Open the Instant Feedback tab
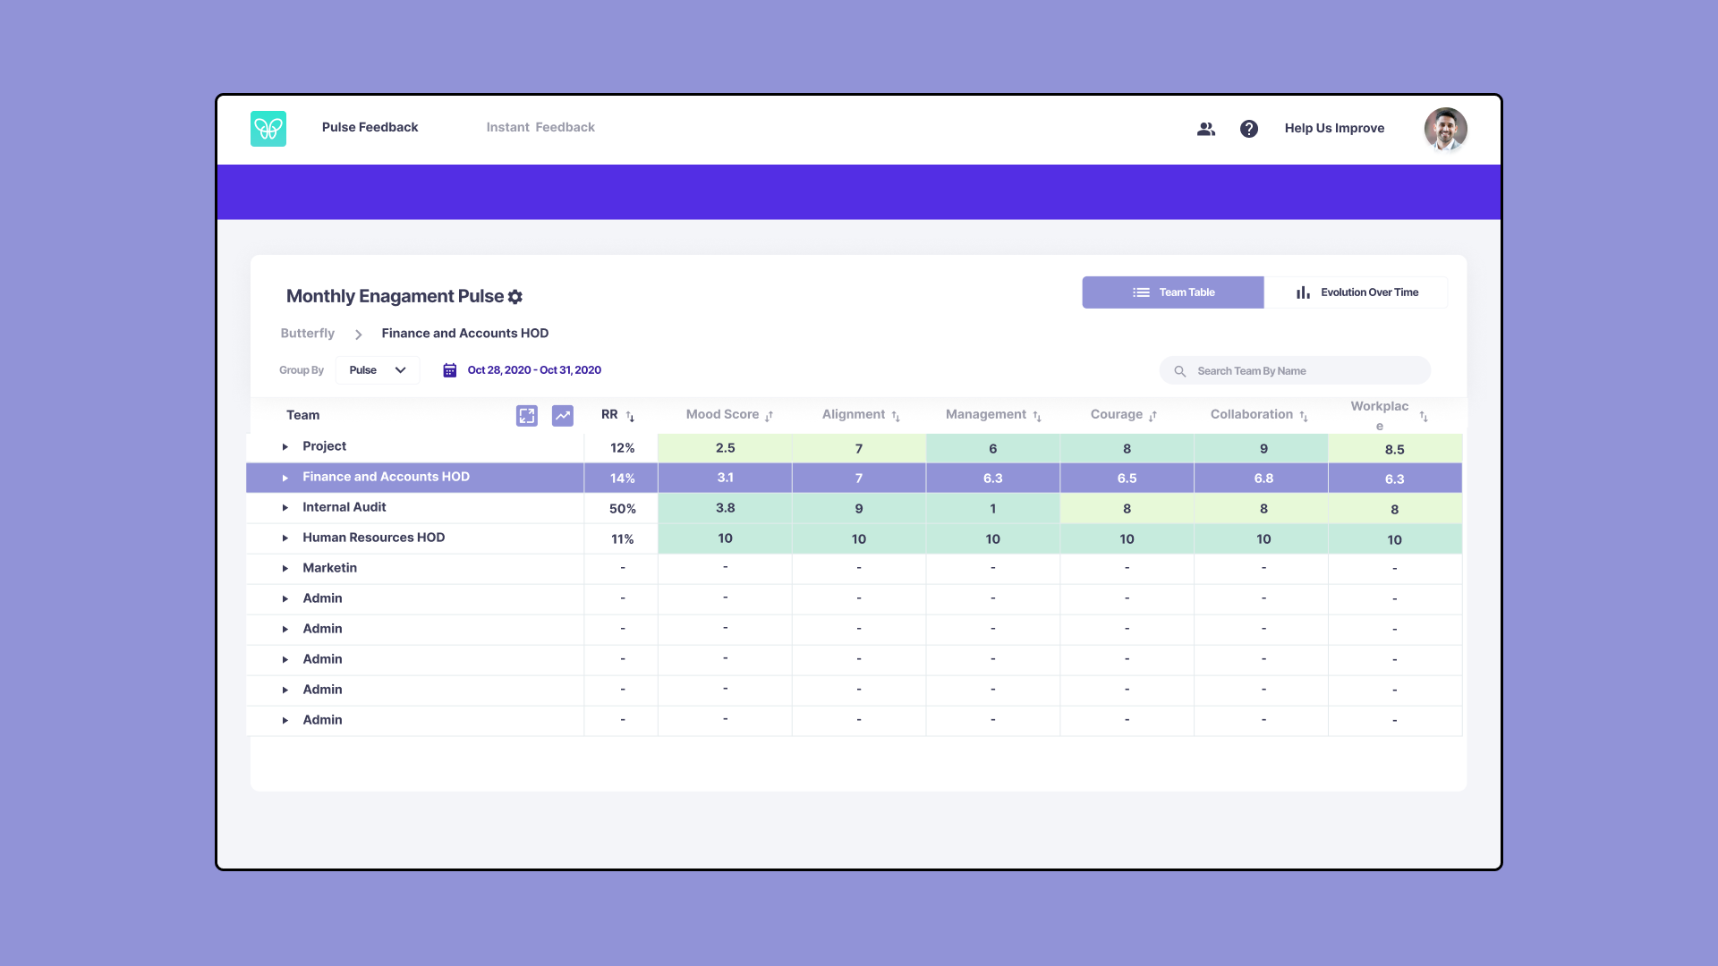Screen dimensions: 1718x966 click(x=540, y=128)
